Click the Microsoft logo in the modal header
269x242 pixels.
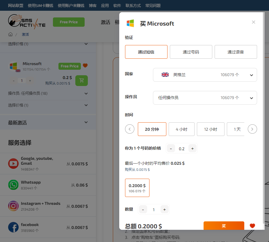(130, 23)
